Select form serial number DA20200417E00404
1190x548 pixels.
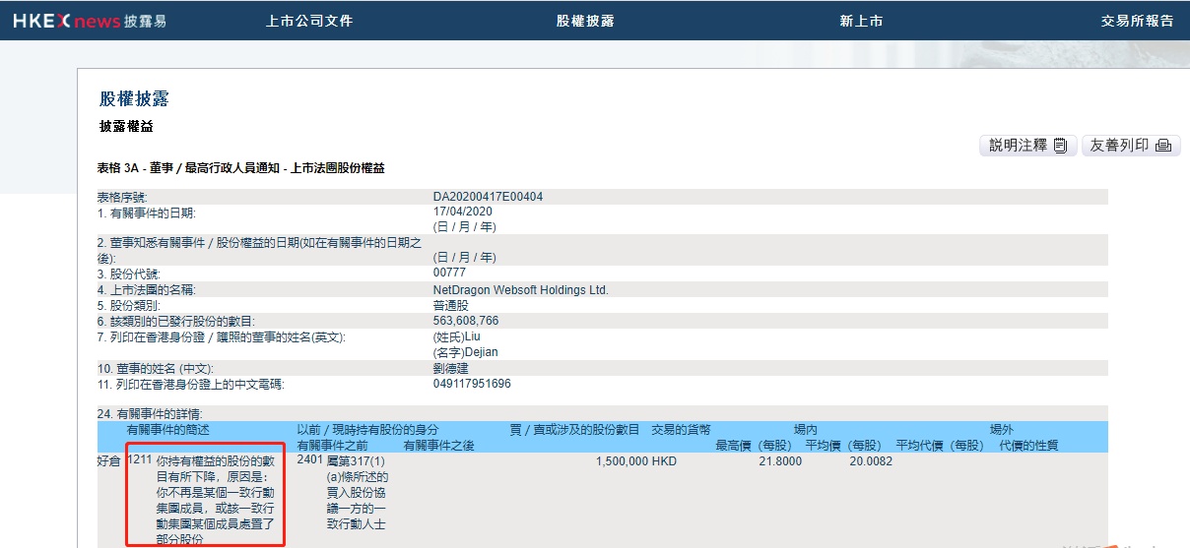click(488, 197)
